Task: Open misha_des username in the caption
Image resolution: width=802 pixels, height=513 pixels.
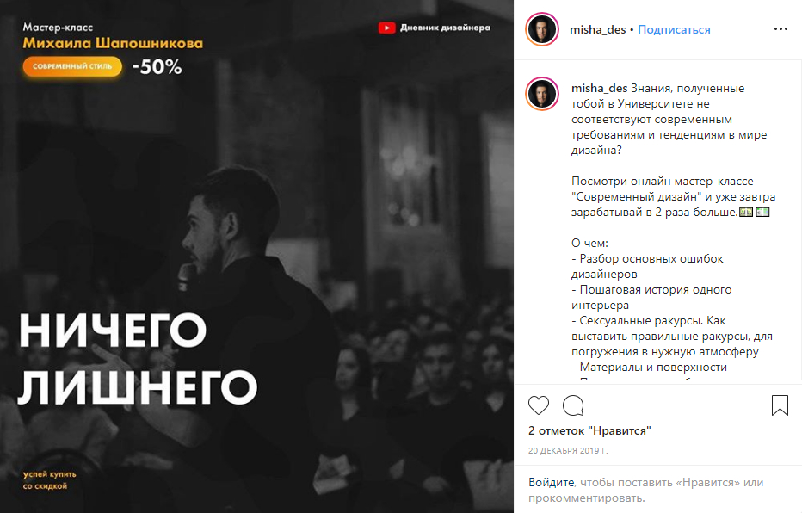Action: click(599, 88)
